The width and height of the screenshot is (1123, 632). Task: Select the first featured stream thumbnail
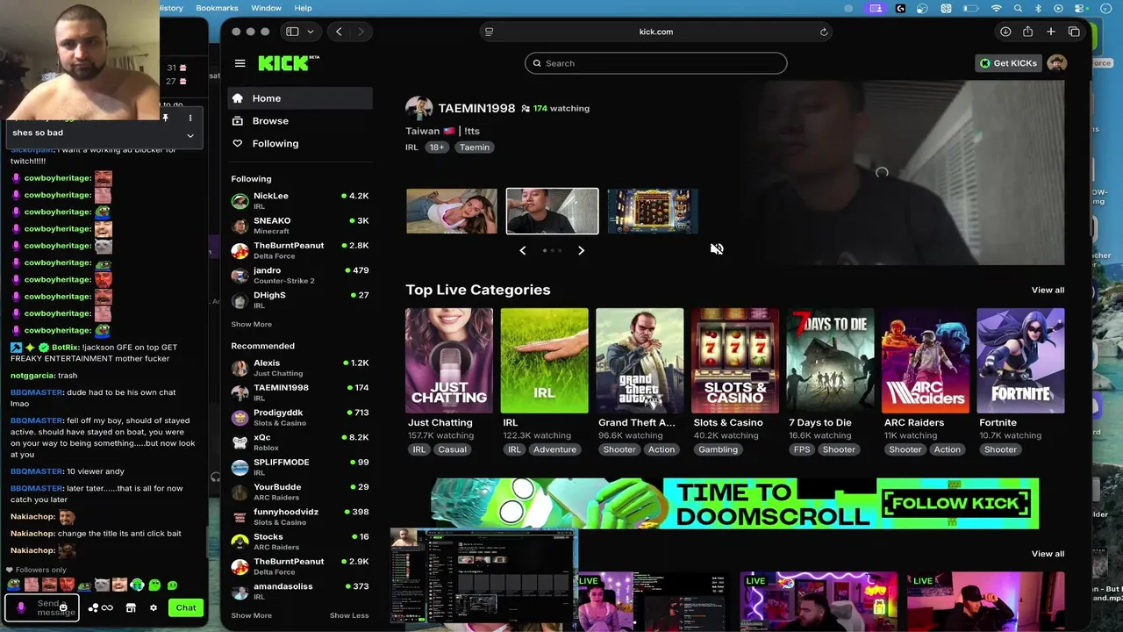(452, 211)
